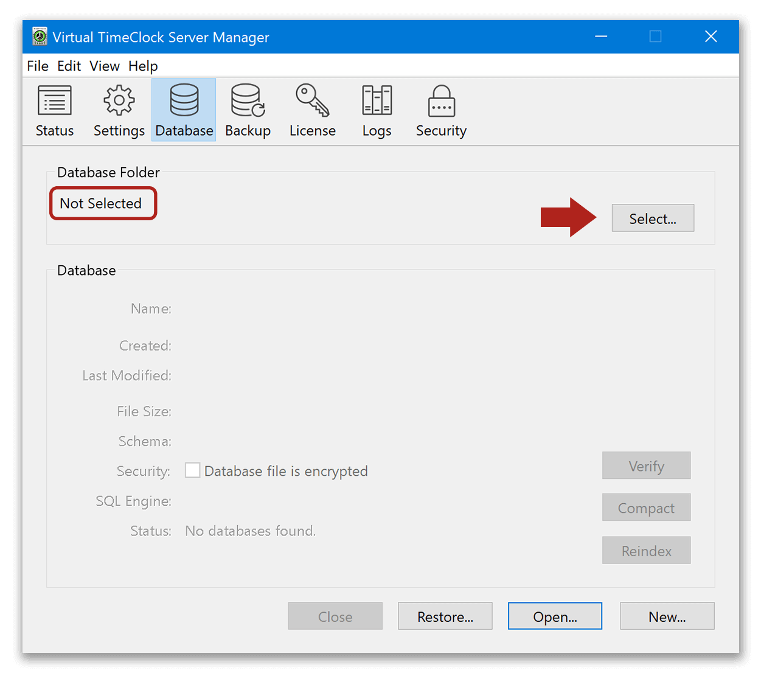Click the 'Not Selected' folder text
761x673 pixels.
coord(101,203)
